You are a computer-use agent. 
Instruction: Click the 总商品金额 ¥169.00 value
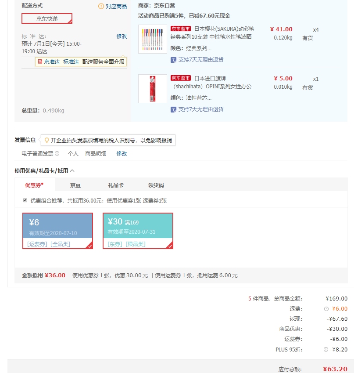(x=336, y=299)
